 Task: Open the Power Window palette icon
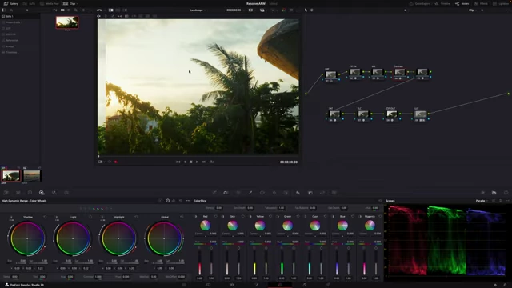pyautogui.click(x=262, y=193)
